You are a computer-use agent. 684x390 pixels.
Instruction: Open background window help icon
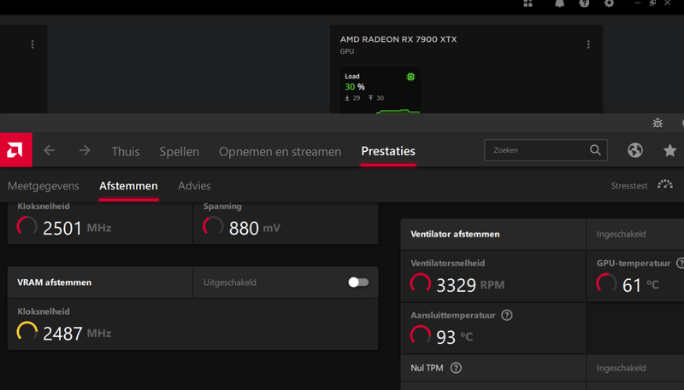pos(584,3)
